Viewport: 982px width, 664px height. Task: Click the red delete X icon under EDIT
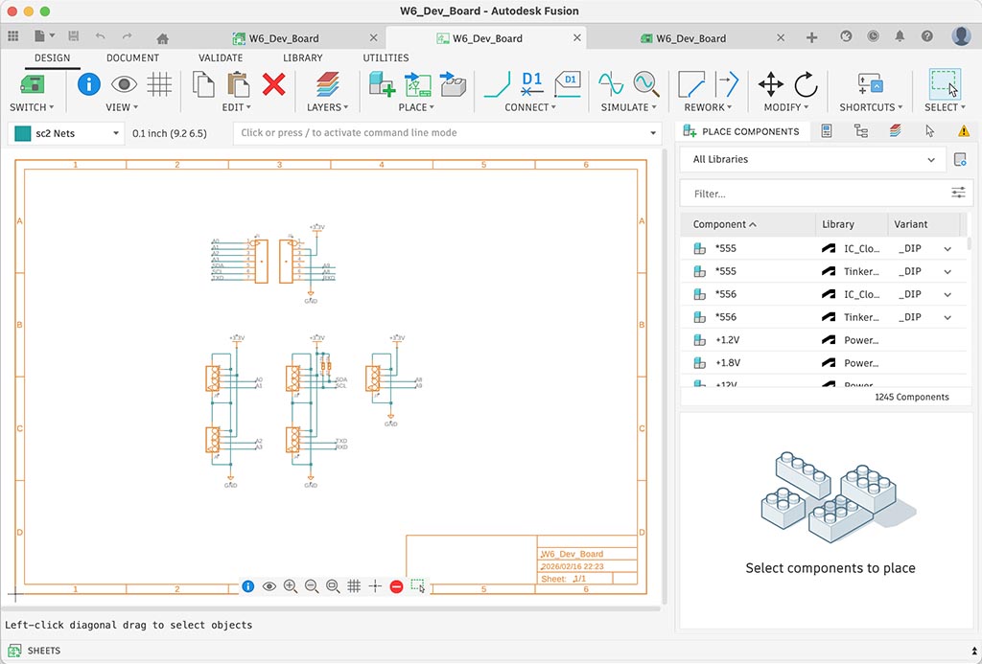tap(271, 84)
